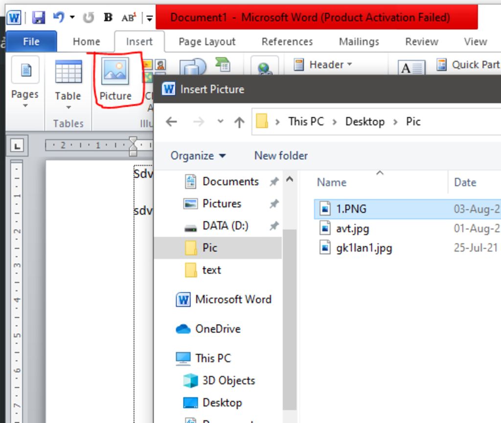Open Quick Parts in ribbon

tap(468, 65)
